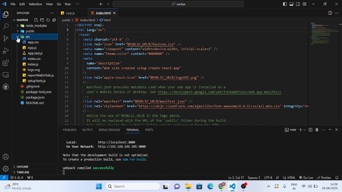342x192 pixels.
Task: Open terminal panel more actions
Action: (x=323, y=130)
